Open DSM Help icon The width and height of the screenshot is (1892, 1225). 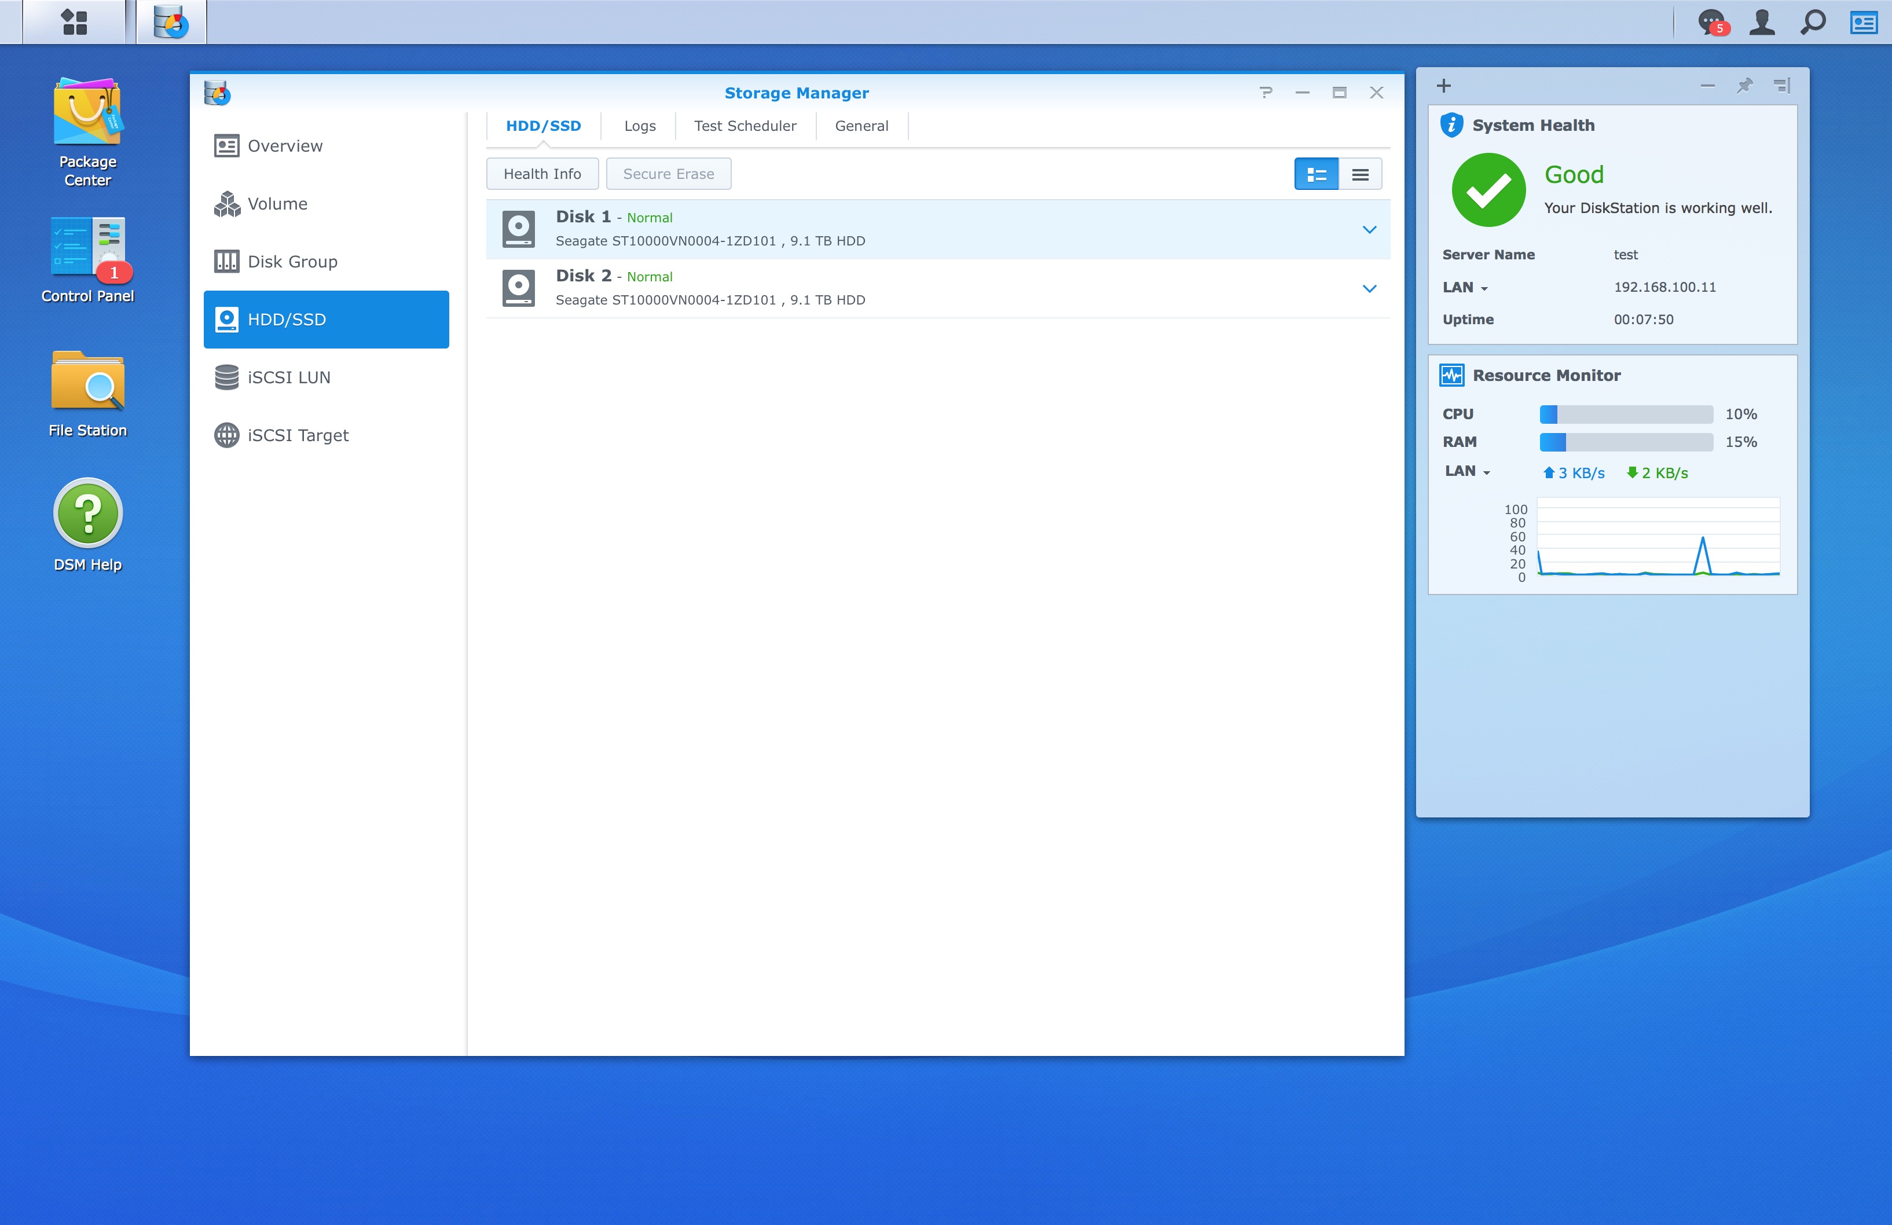87,514
